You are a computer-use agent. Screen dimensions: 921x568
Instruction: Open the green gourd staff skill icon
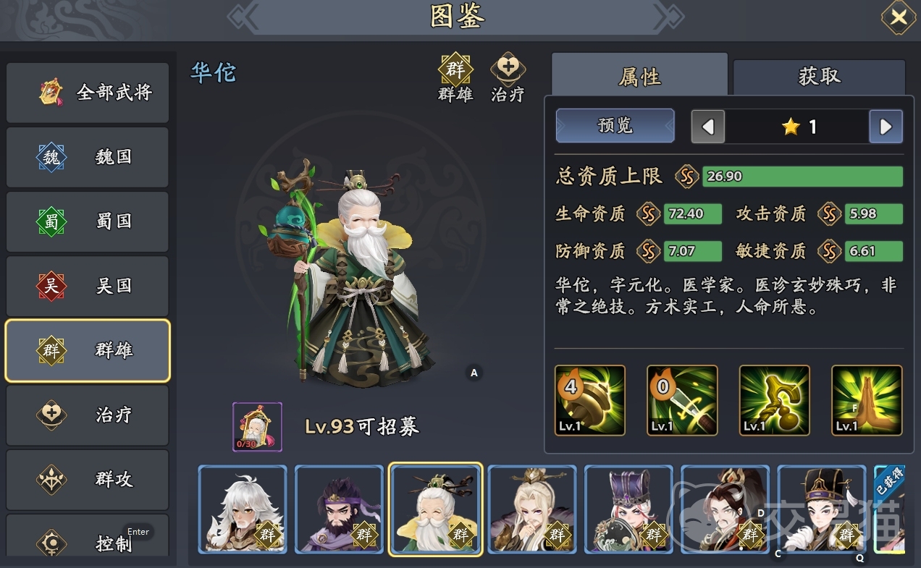click(589, 400)
